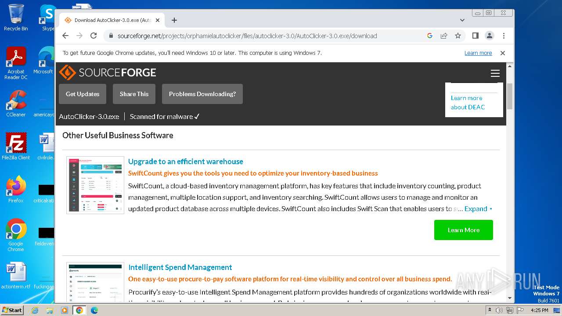Screen dimensions: 562x316
Task: Show hidden system tray icons
Action: pyautogui.click(x=490, y=310)
